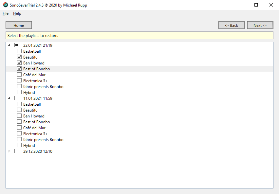This screenshot has height=194, width=279.
Task: Expand the 29.12.2020 12:10 backup node
Action: pyautogui.click(x=9, y=151)
